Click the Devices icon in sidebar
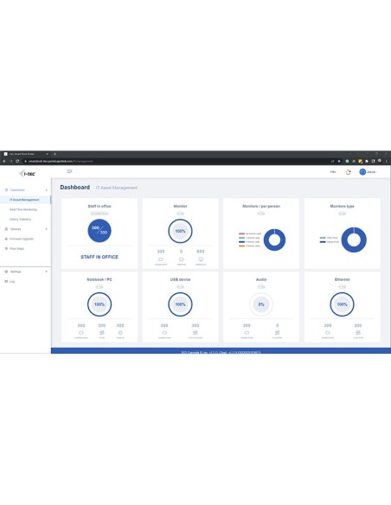This screenshot has height=505, width=391. click(x=6, y=229)
